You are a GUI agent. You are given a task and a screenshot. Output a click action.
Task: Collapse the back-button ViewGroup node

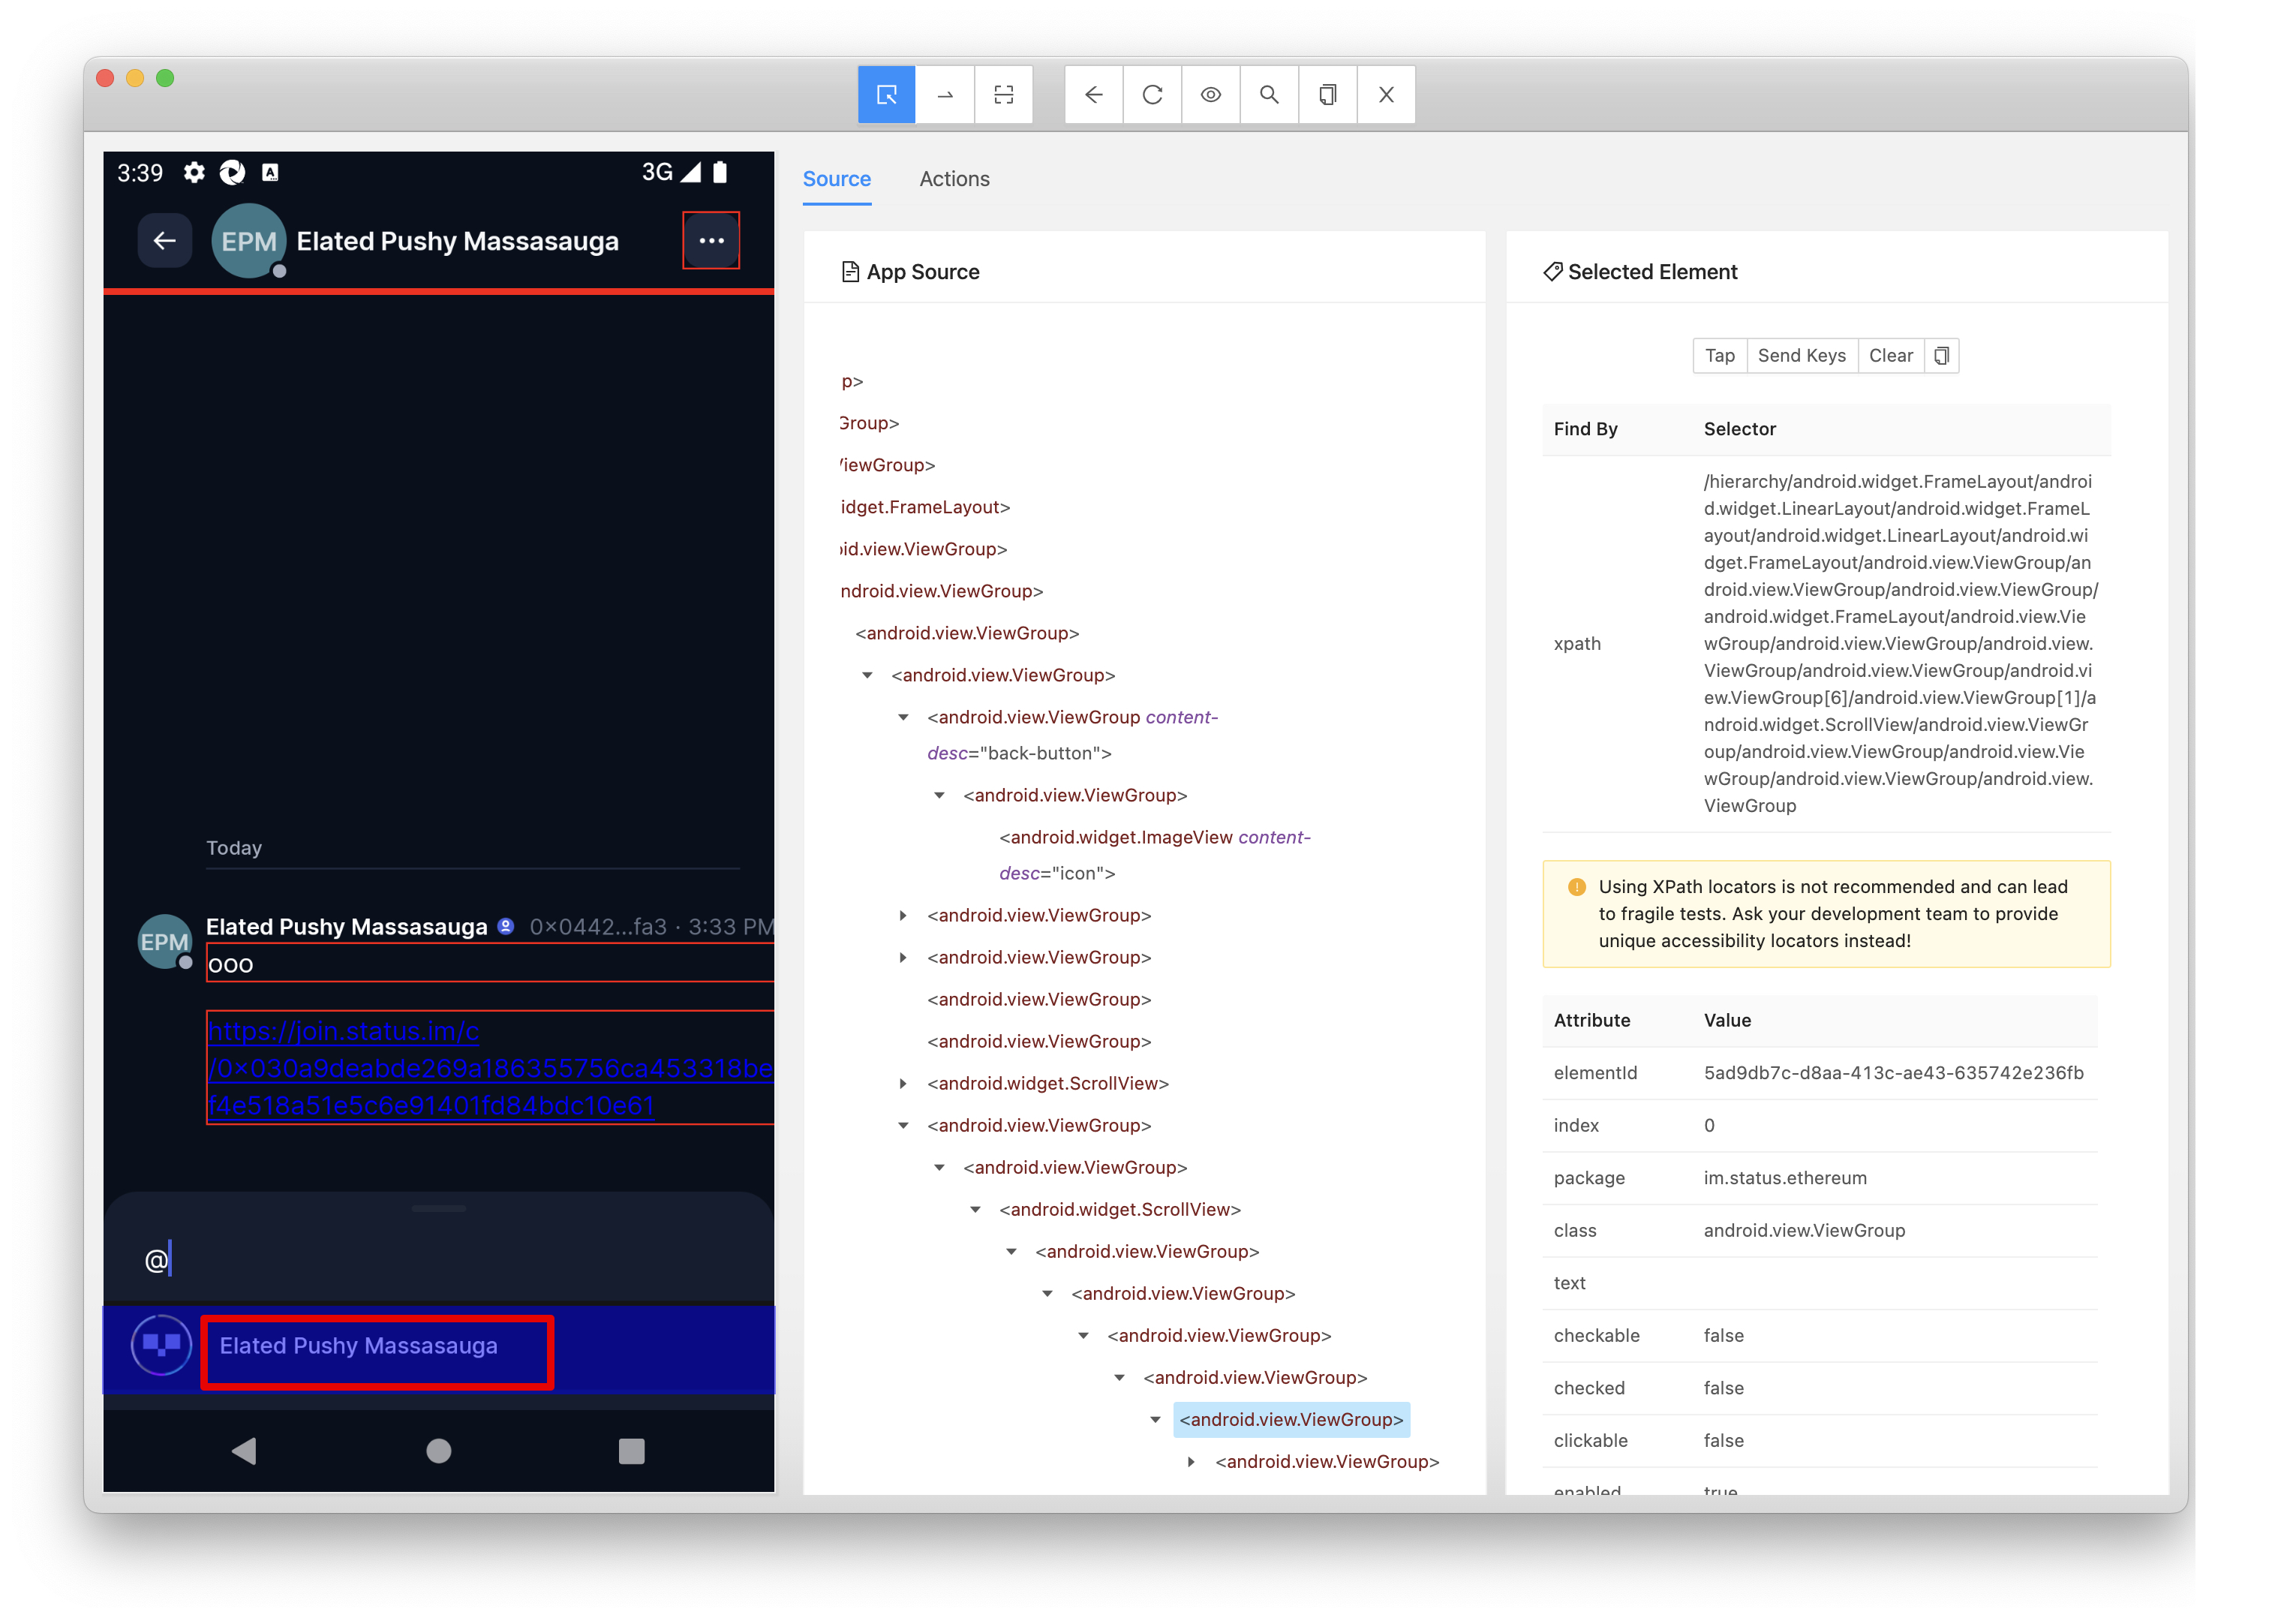[x=903, y=717]
